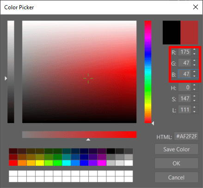Viewport: 203px width, 188px height.
Task: Click the R input field showing 175
Action: (x=185, y=52)
